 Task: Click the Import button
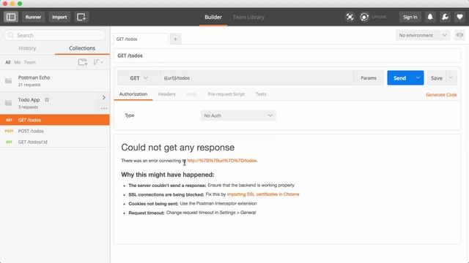pos(59,17)
